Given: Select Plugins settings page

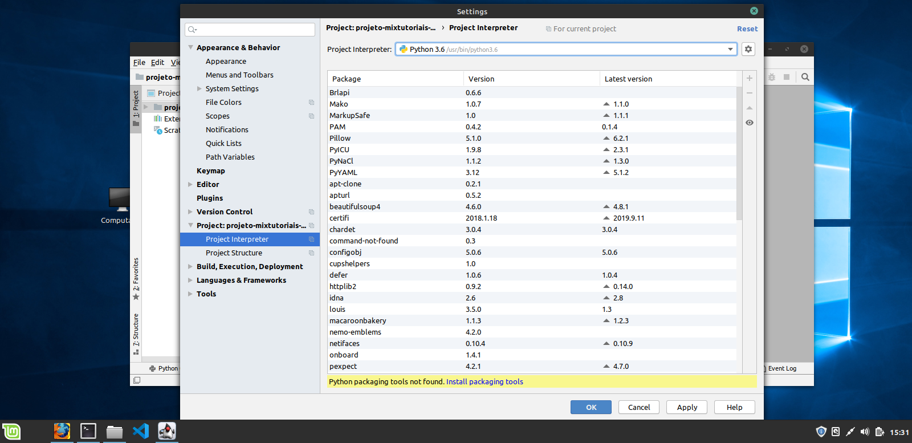Looking at the screenshot, I should 210,198.
